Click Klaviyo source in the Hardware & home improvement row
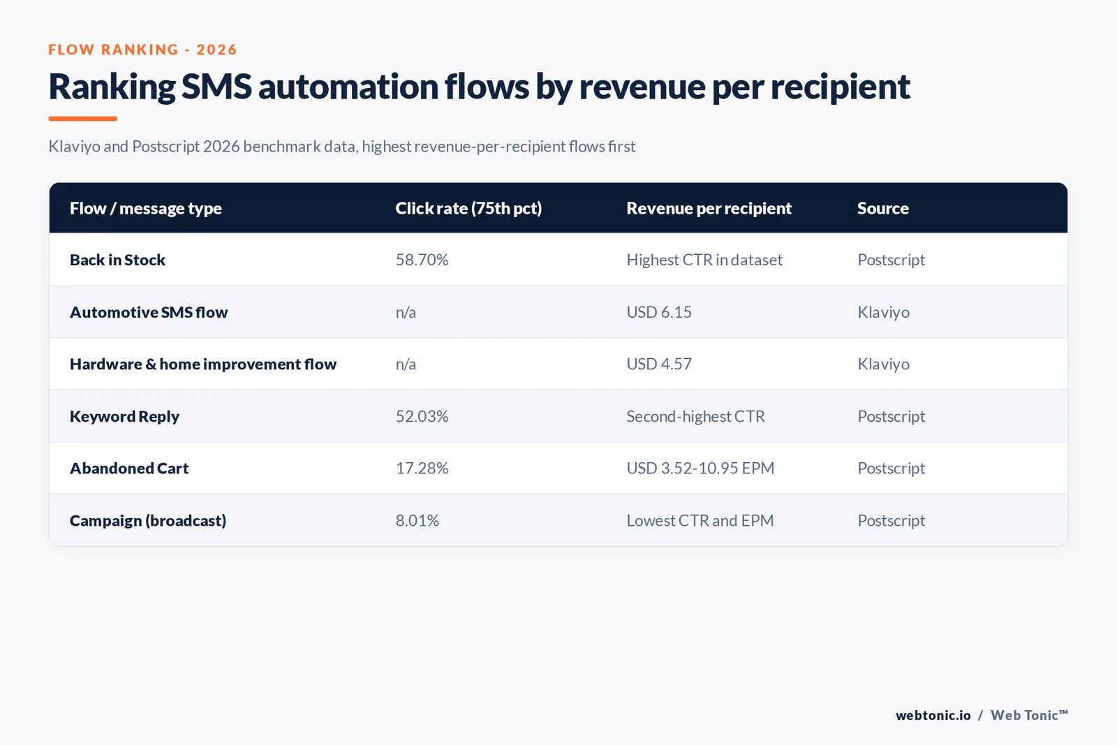The height and width of the screenshot is (745, 1117). [883, 364]
